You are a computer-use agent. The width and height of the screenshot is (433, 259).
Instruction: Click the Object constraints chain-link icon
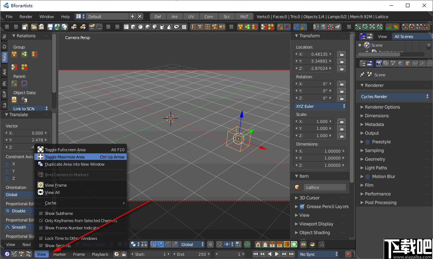(415, 63)
